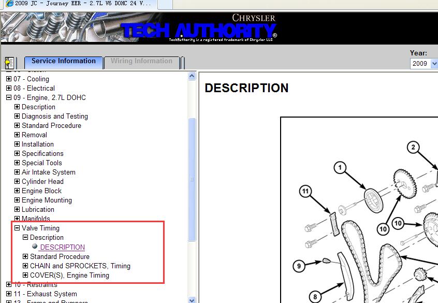This screenshot has width=438, height=303.
Task: Click the tree panel scrollbar thumb
Action: coord(192,179)
